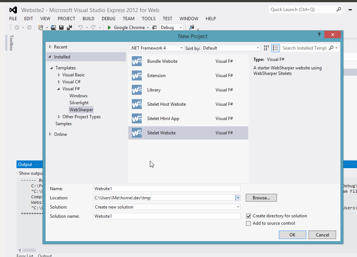
Task: Switch to small icons view for templates
Action: pos(266,48)
